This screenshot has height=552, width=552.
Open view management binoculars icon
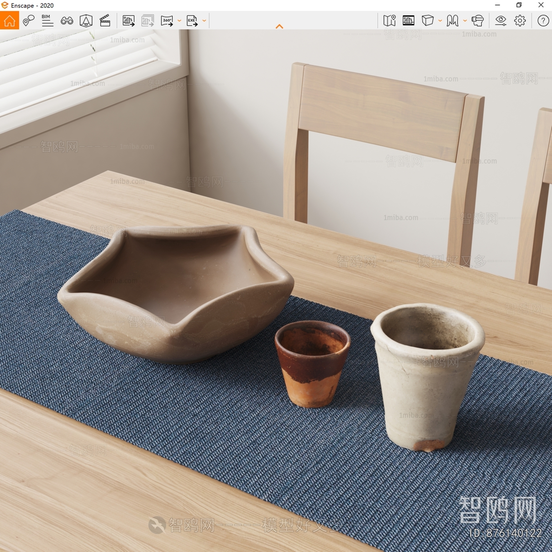click(x=67, y=21)
